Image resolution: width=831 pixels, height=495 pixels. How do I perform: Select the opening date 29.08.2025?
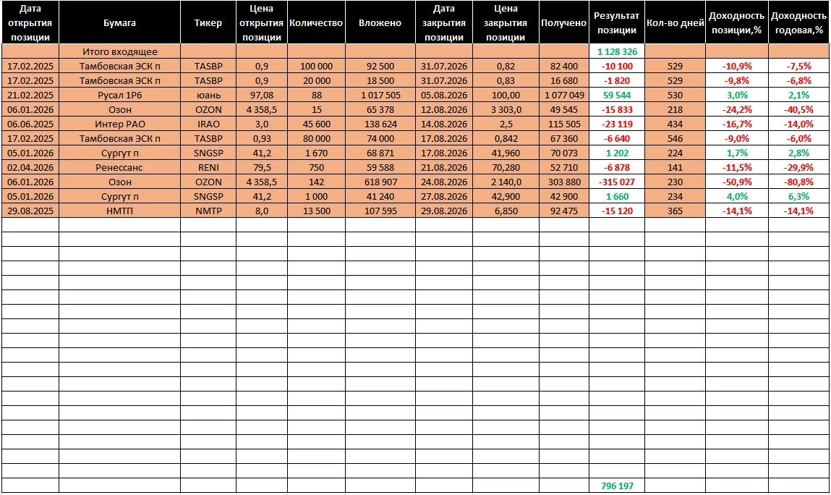click(30, 211)
